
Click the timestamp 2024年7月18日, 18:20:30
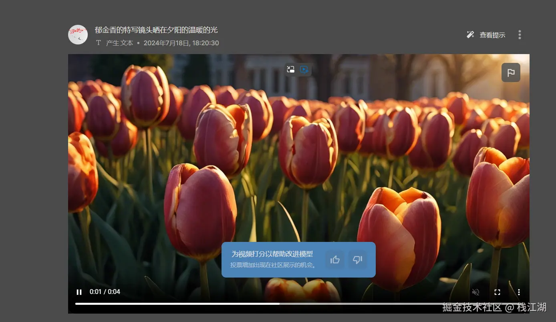(x=181, y=43)
